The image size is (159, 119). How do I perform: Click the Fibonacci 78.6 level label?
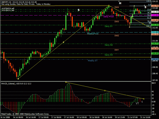[149, 21]
